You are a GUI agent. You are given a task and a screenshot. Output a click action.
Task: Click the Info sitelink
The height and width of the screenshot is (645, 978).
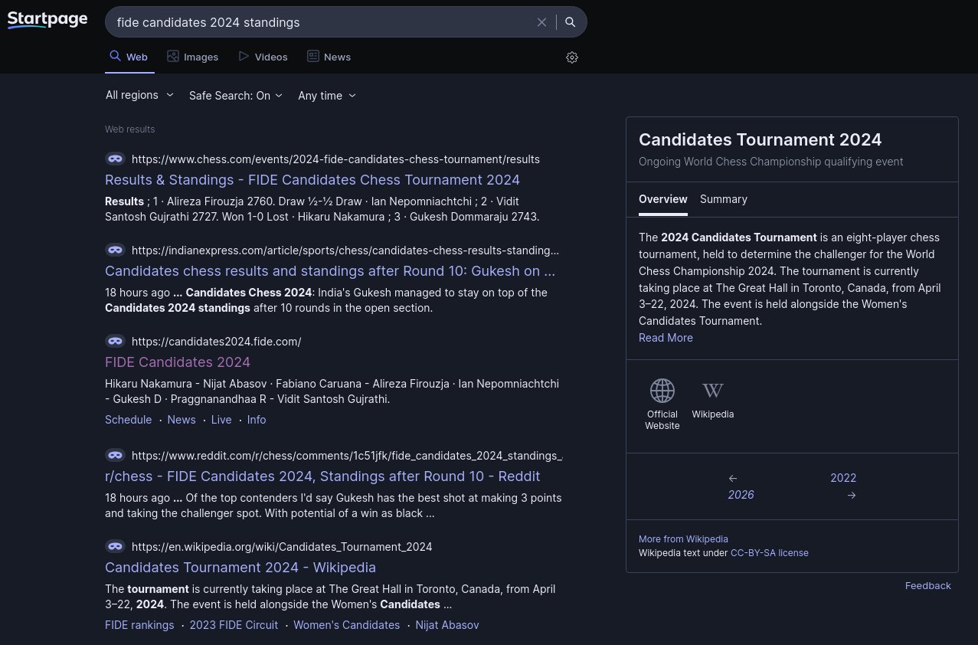pyautogui.click(x=257, y=420)
